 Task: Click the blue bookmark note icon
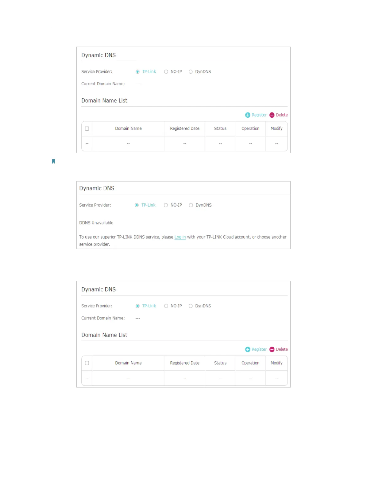tap(53, 161)
